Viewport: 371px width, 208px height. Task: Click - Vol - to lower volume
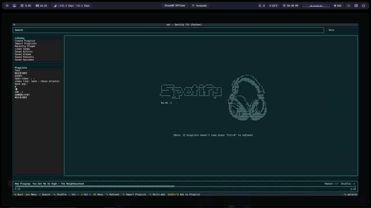(x=74, y=194)
